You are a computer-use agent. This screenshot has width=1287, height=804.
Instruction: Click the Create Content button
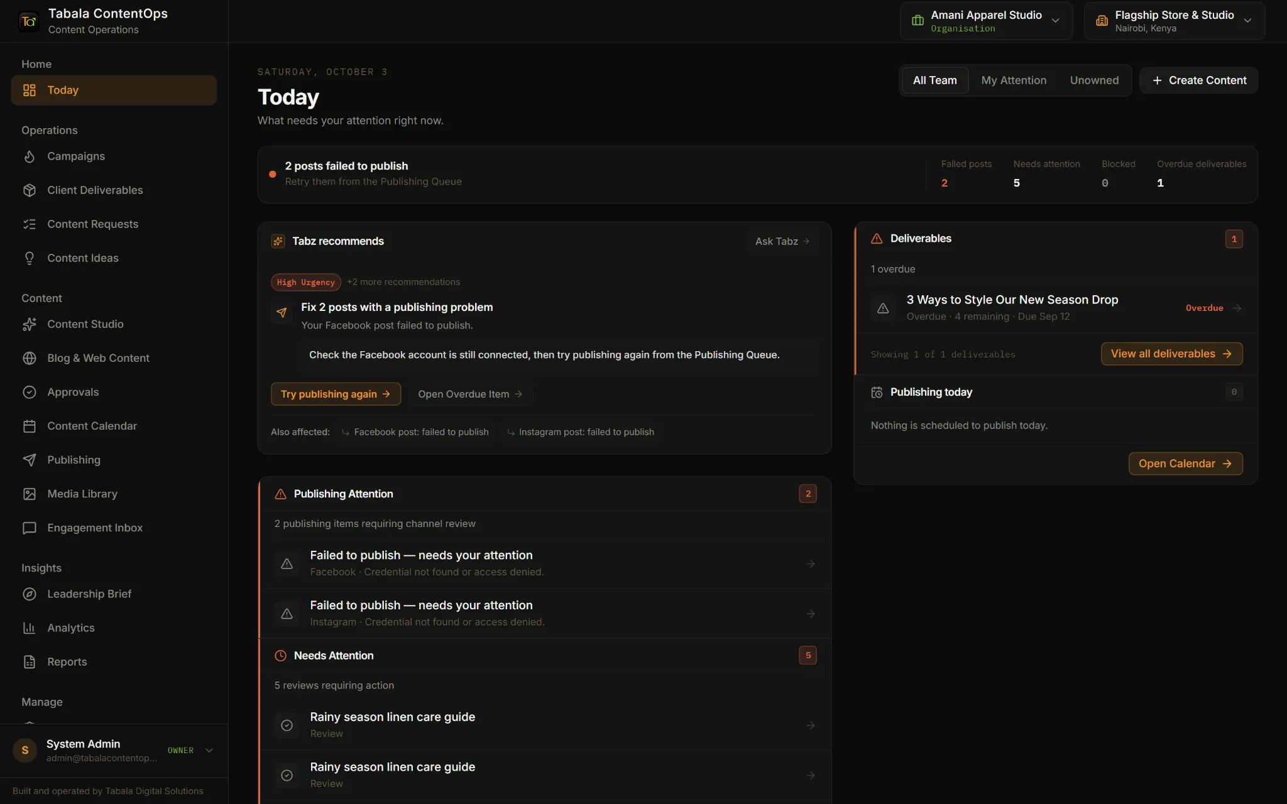coord(1199,80)
